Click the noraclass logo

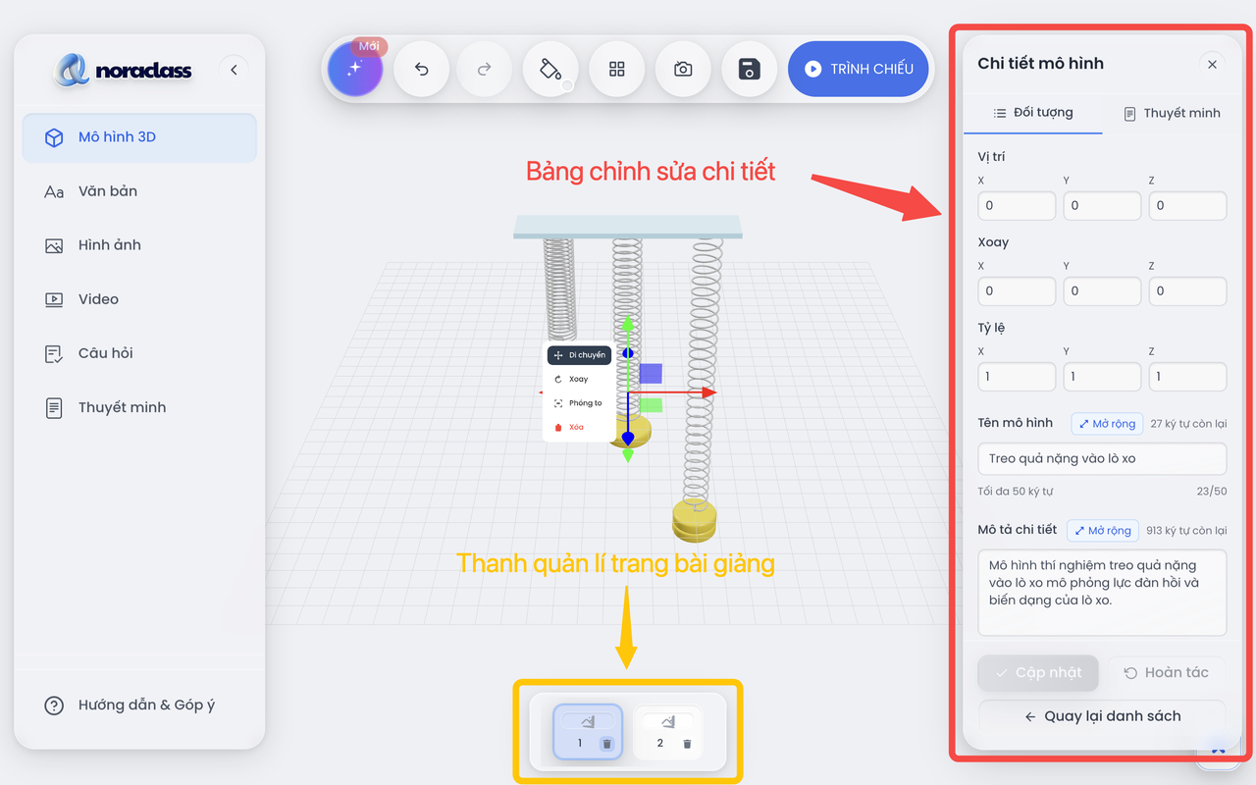click(x=124, y=70)
